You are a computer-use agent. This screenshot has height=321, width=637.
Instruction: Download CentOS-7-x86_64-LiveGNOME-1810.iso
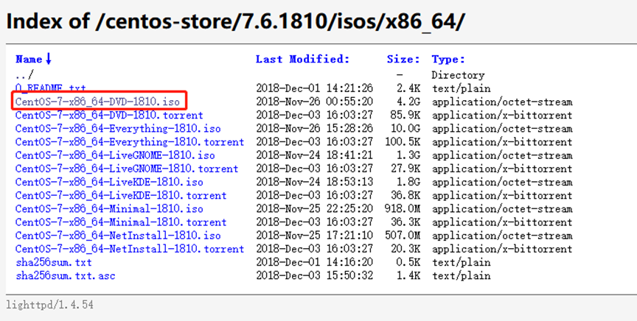tap(115, 155)
